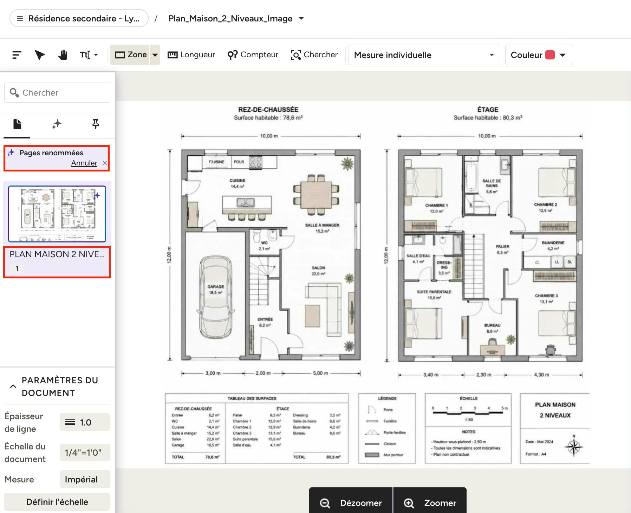The width and height of the screenshot is (631, 513).
Task: Toggle the sidebar list icon in toolbar
Action: (17, 55)
